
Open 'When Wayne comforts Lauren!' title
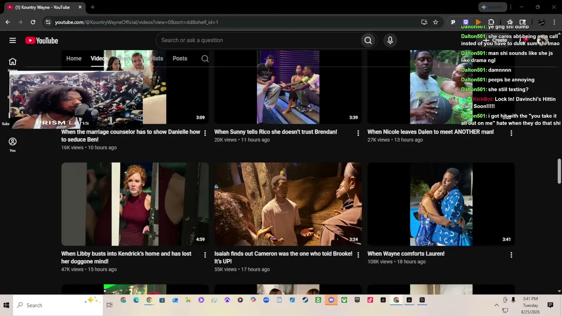click(x=406, y=254)
